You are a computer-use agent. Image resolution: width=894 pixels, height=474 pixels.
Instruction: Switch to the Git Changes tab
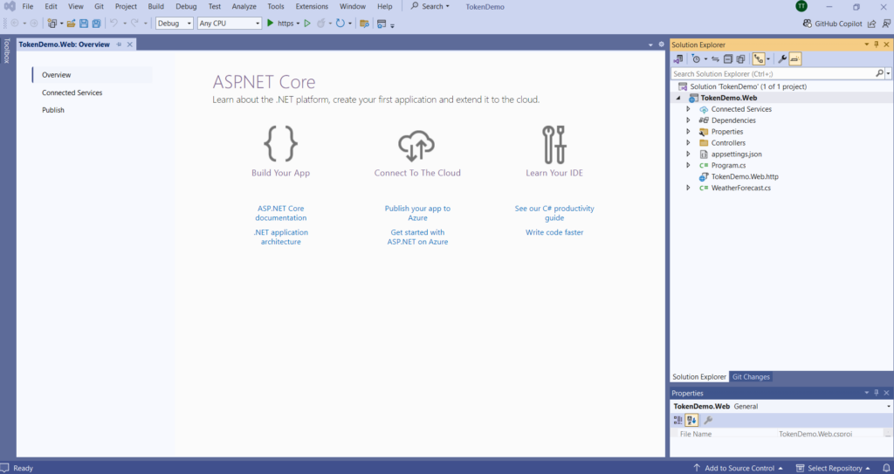click(x=751, y=377)
